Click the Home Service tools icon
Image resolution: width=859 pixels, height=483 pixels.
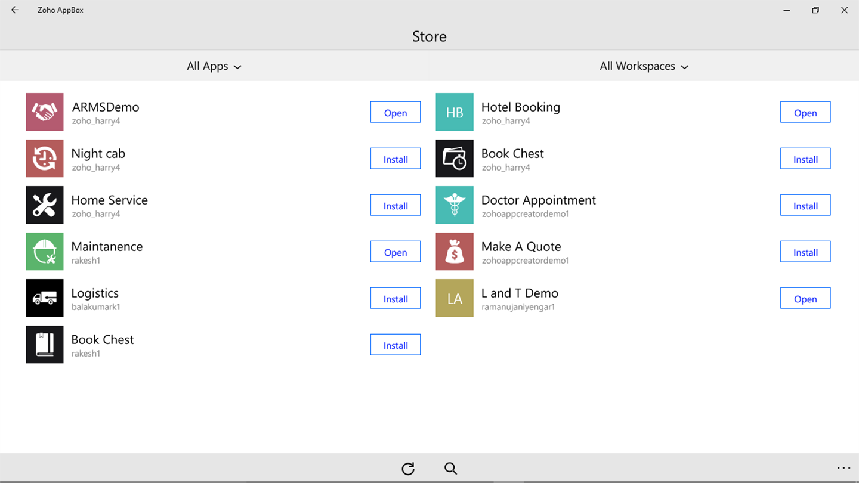(x=45, y=205)
